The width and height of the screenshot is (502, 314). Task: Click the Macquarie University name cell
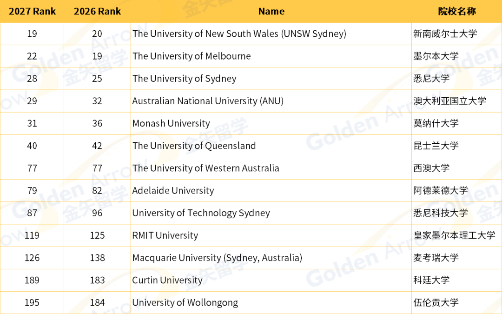pyautogui.click(x=271, y=258)
